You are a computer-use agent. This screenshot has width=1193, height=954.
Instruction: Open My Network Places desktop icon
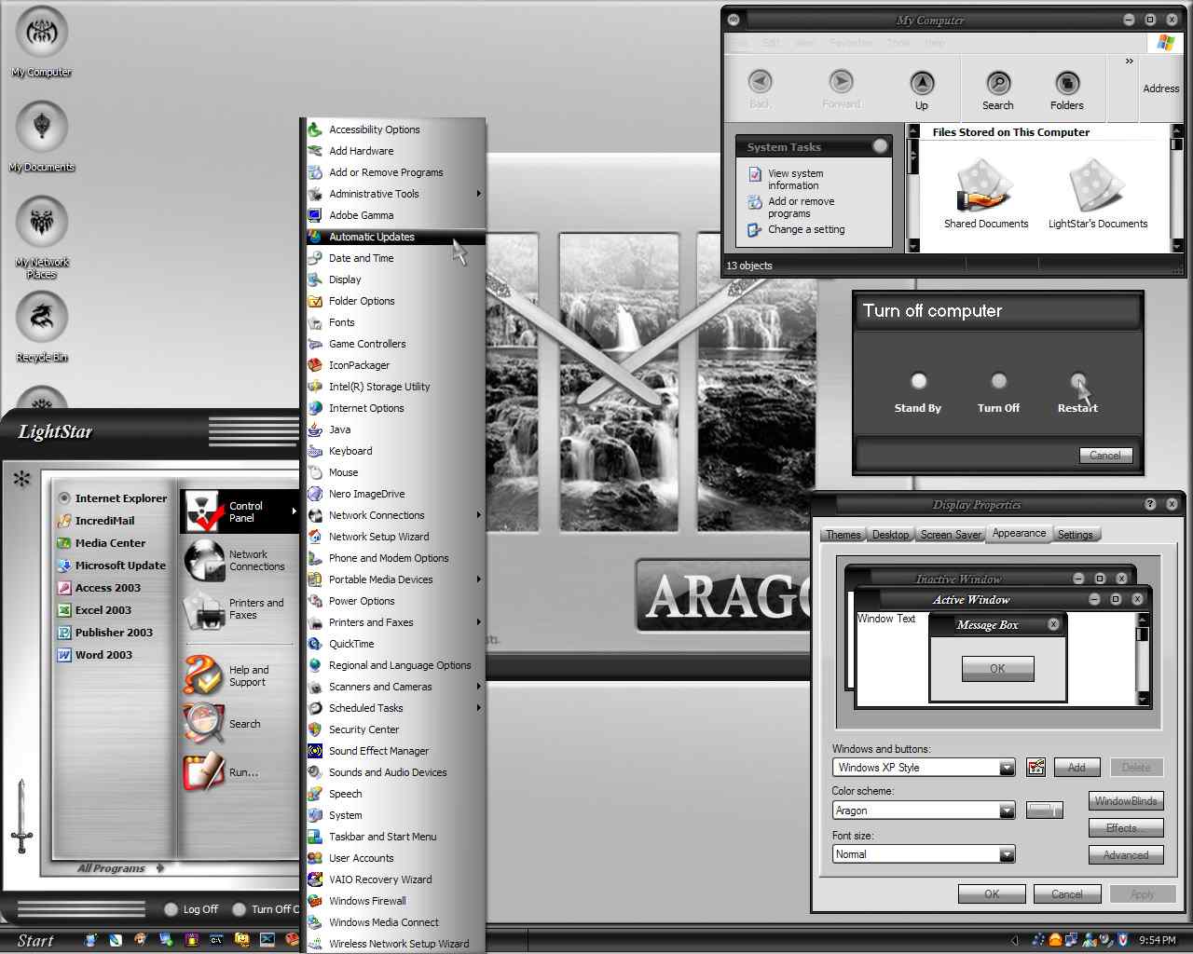(41, 223)
